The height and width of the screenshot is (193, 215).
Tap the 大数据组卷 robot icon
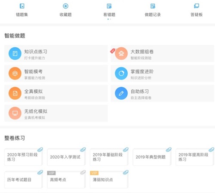[x=121, y=53]
